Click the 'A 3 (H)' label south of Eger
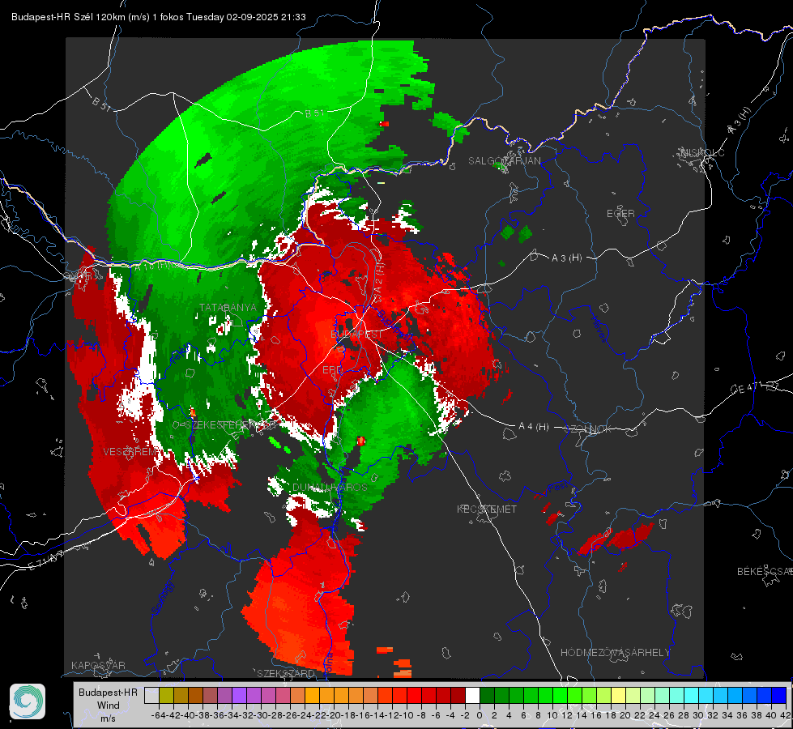The height and width of the screenshot is (729, 793). click(566, 258)
